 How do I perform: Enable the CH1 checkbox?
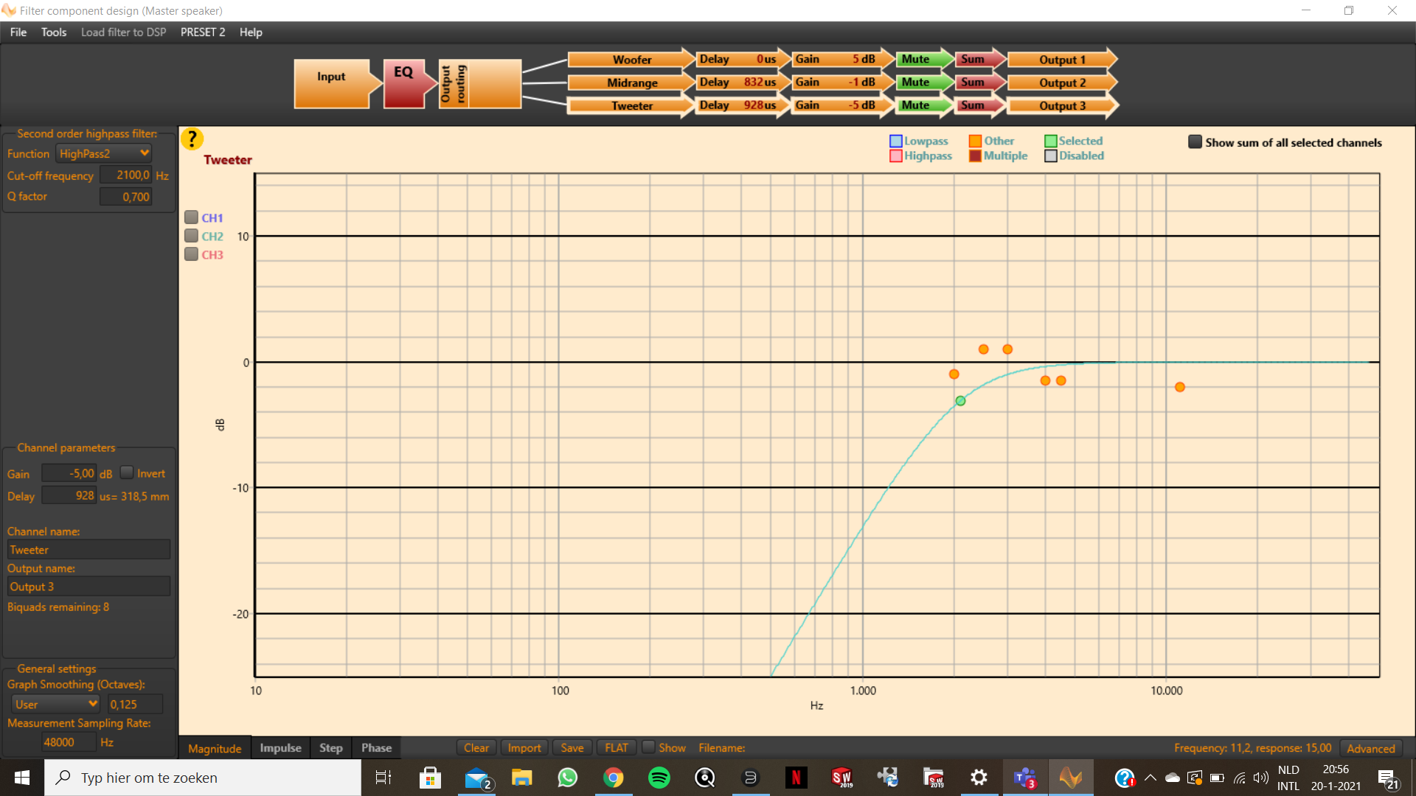click(x=191, y=217)
